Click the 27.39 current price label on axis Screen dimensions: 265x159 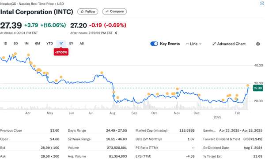tap(258, 88)
